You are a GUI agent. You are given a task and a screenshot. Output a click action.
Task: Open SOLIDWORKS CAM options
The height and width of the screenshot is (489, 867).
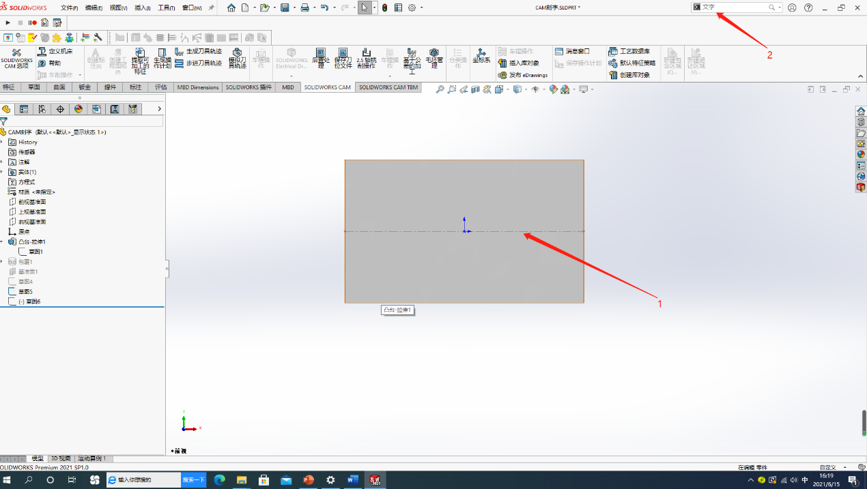click(16, 59)
